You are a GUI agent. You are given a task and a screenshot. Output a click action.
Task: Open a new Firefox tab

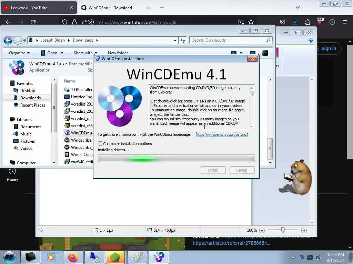click(162, 8)
